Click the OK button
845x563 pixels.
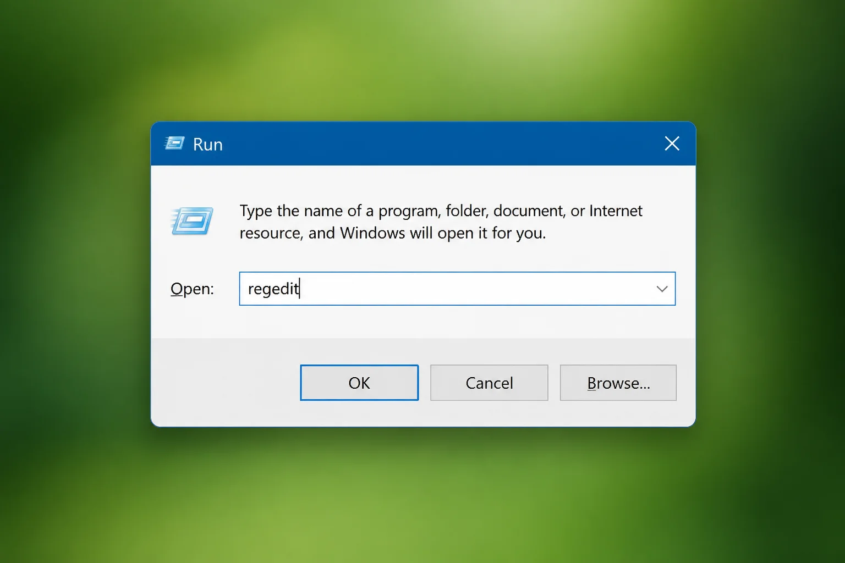(359, 383)
